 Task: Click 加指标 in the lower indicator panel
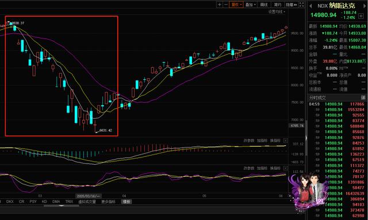pos(262,168)
